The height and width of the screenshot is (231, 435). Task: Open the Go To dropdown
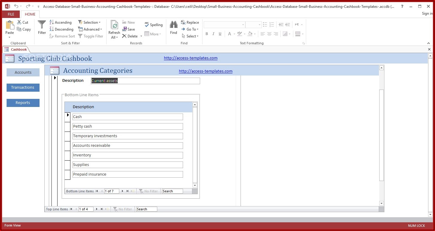pos(190,29)
